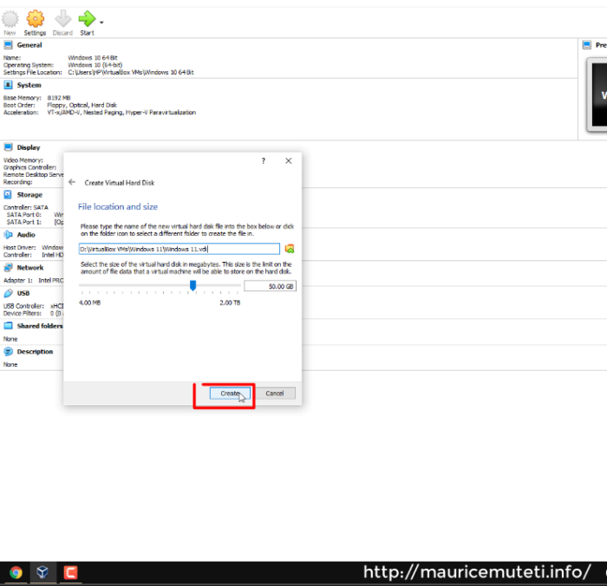Open the Description section header link
Viewport: 607px width, 586px height.
click(35, 351)
